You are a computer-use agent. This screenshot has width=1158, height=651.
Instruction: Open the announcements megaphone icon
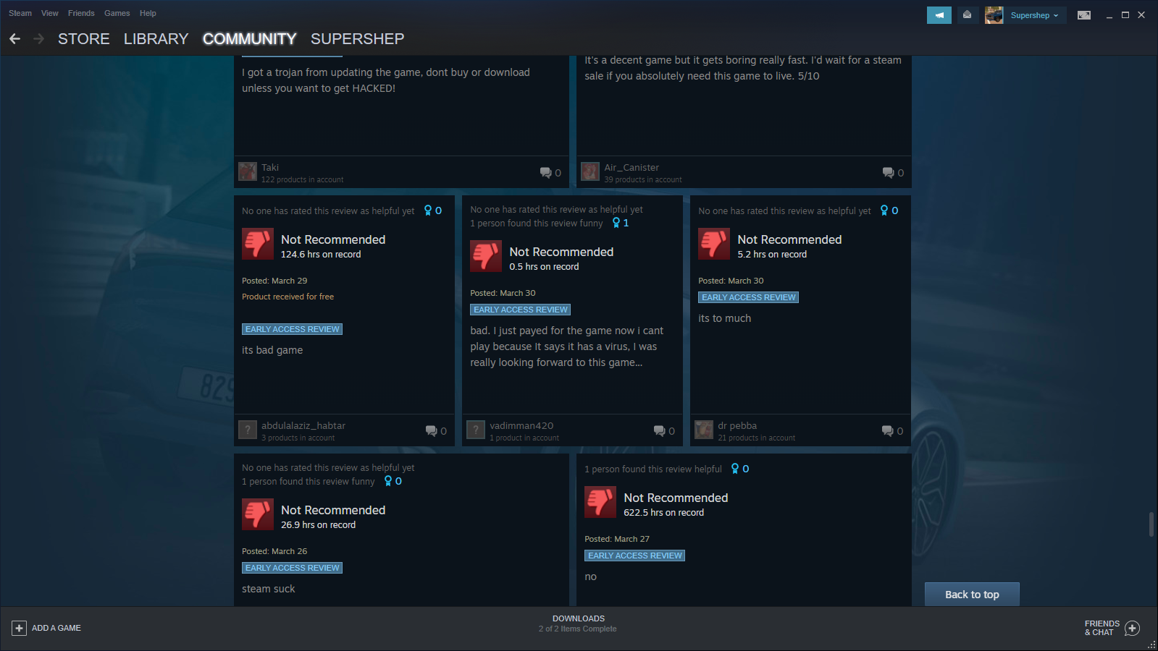(x=939, y=15)
